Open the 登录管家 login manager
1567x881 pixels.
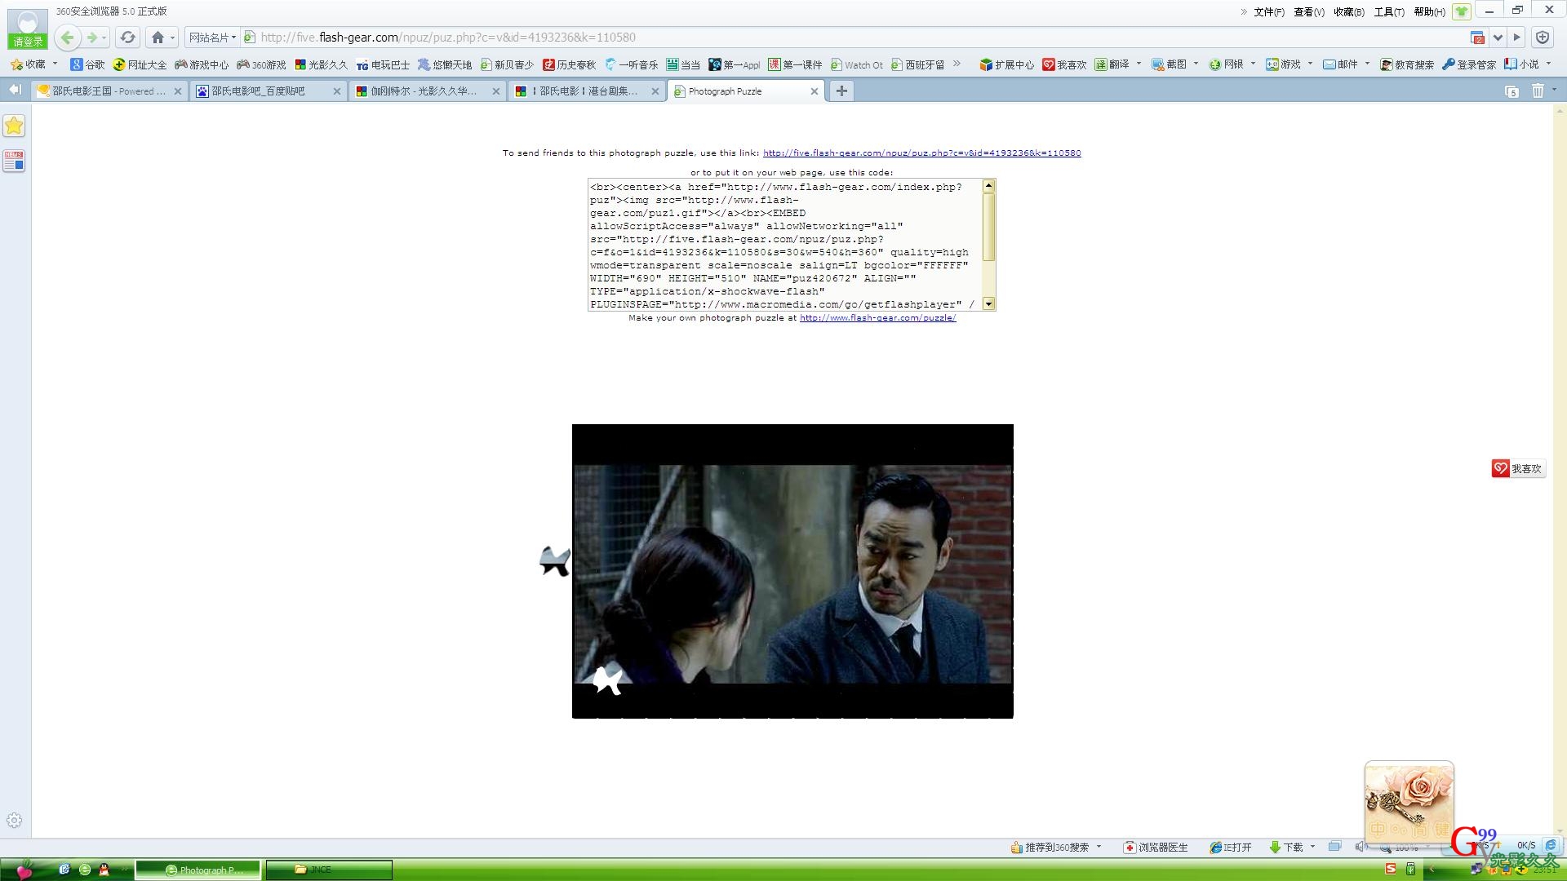click(x=1469, y=64)
